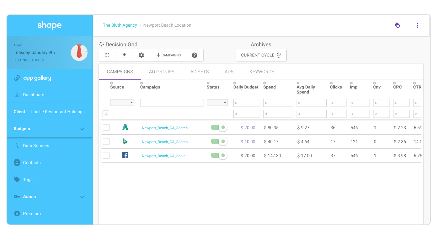Toggle status of Newport_Beach_CA_Social campaign
Screen dimensions: 438x239
click(x=219, y=155)
